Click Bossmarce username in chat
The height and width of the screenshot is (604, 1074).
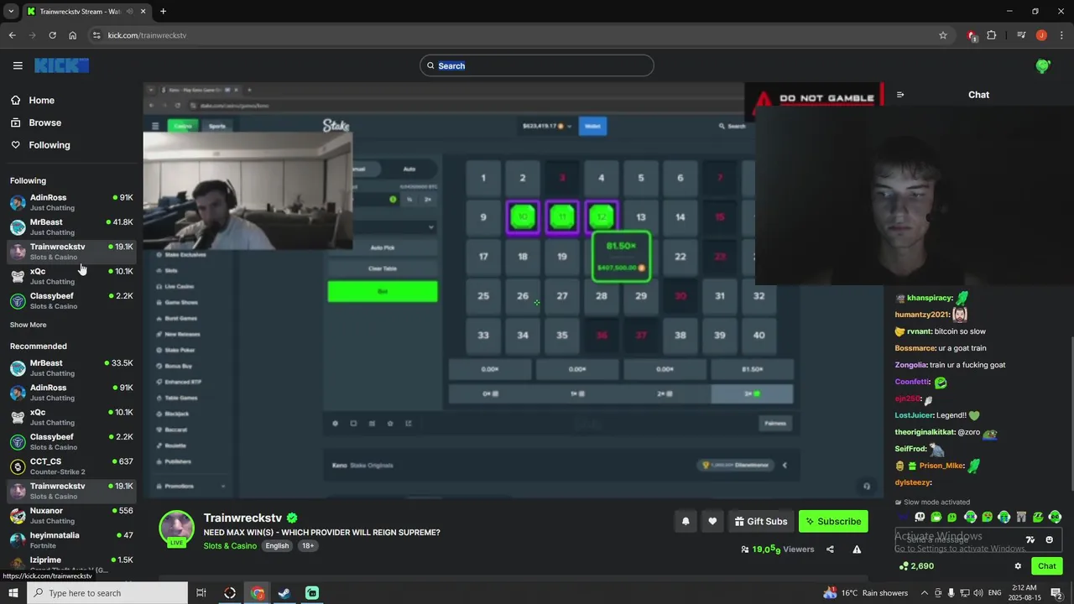[x=915, y=348]
